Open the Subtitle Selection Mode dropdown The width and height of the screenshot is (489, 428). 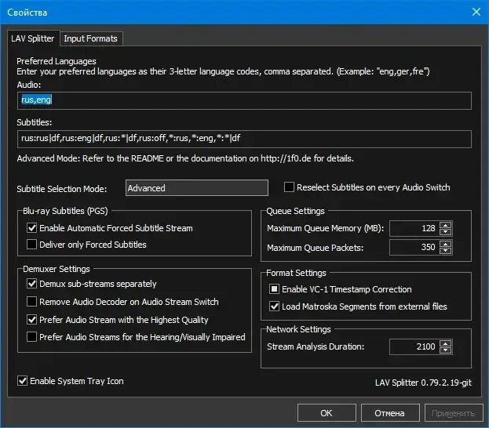(x=197, y=188)
